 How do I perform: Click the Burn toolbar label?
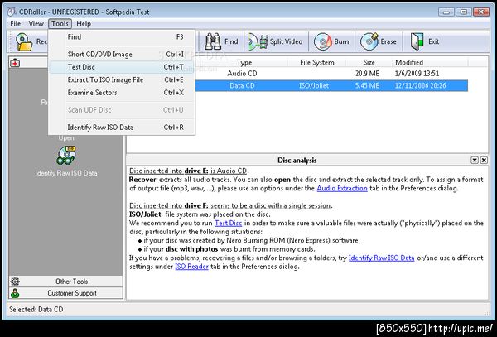341,41
